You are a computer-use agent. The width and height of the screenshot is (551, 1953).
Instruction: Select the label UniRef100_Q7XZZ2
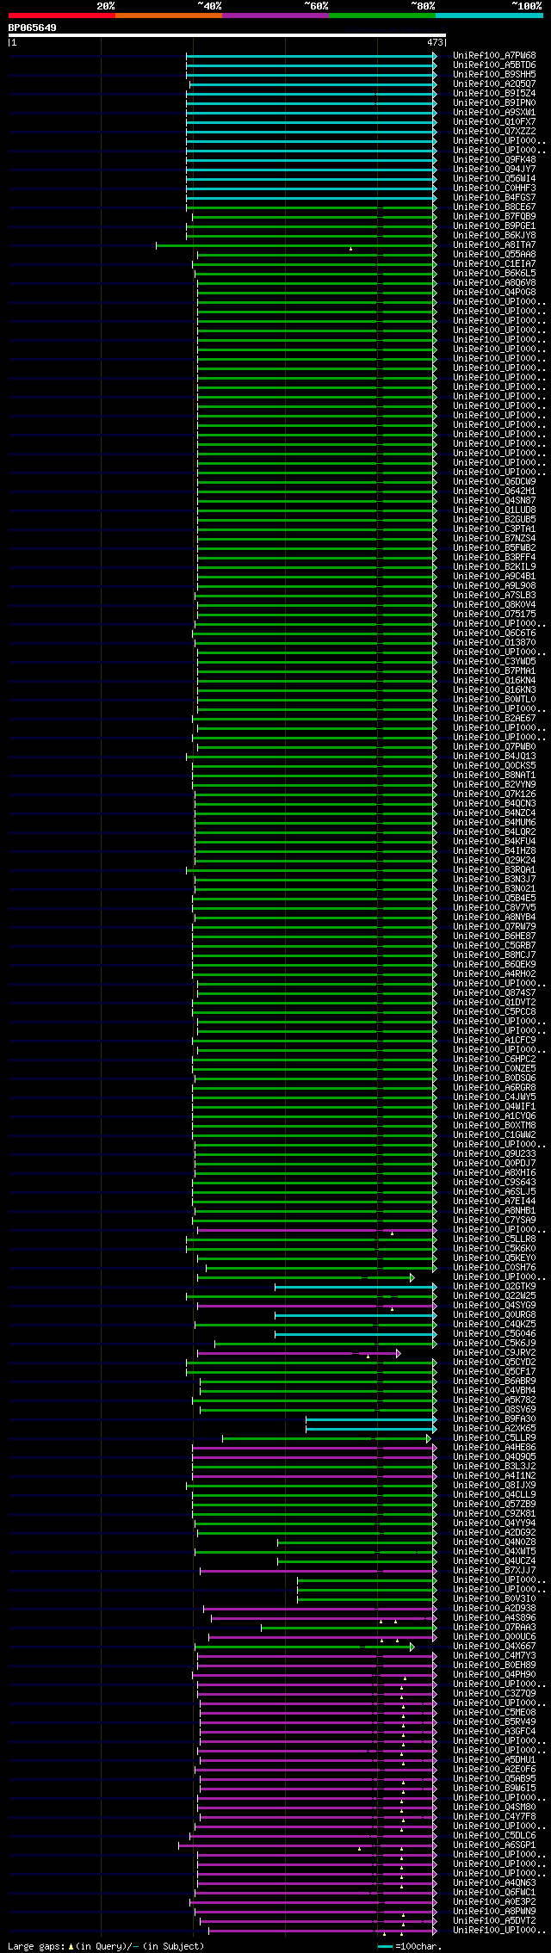pyautogui.click(x=494, y=132)
